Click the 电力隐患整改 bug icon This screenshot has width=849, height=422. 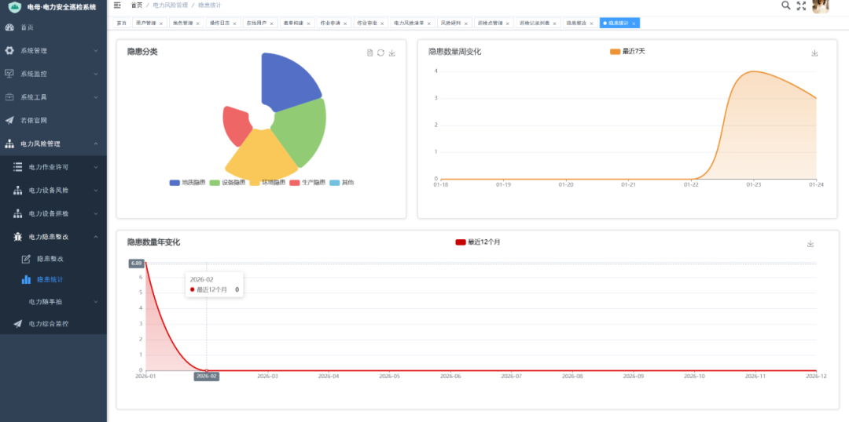point(18,237)
